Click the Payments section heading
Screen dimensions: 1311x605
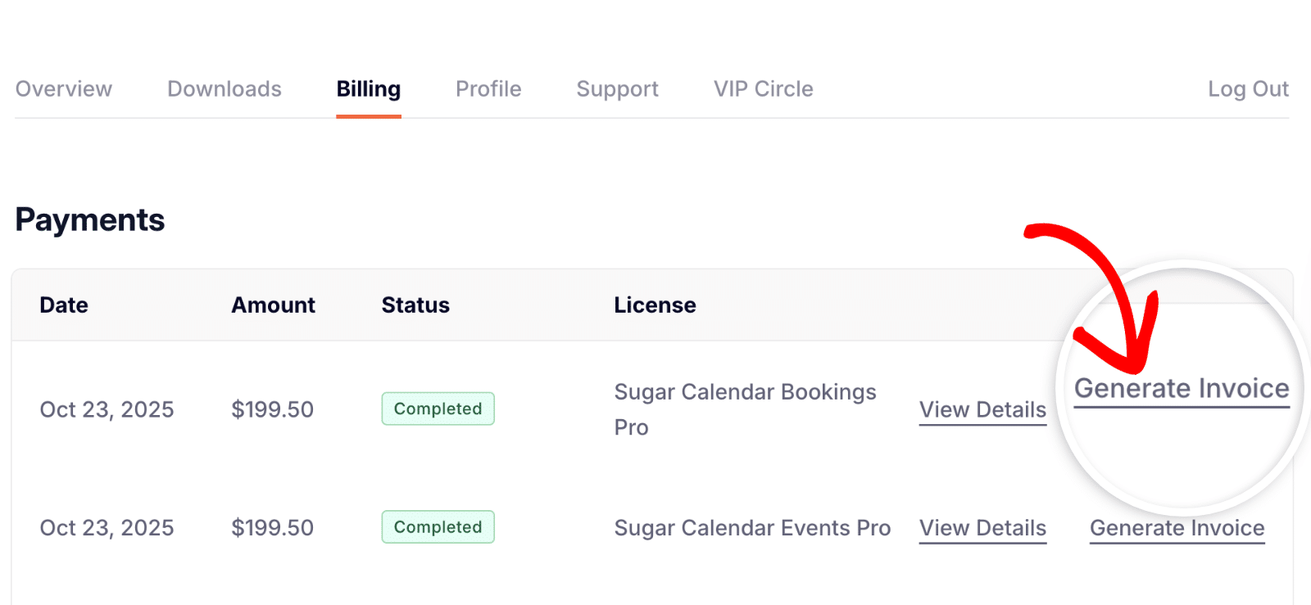tap(89, 219)
